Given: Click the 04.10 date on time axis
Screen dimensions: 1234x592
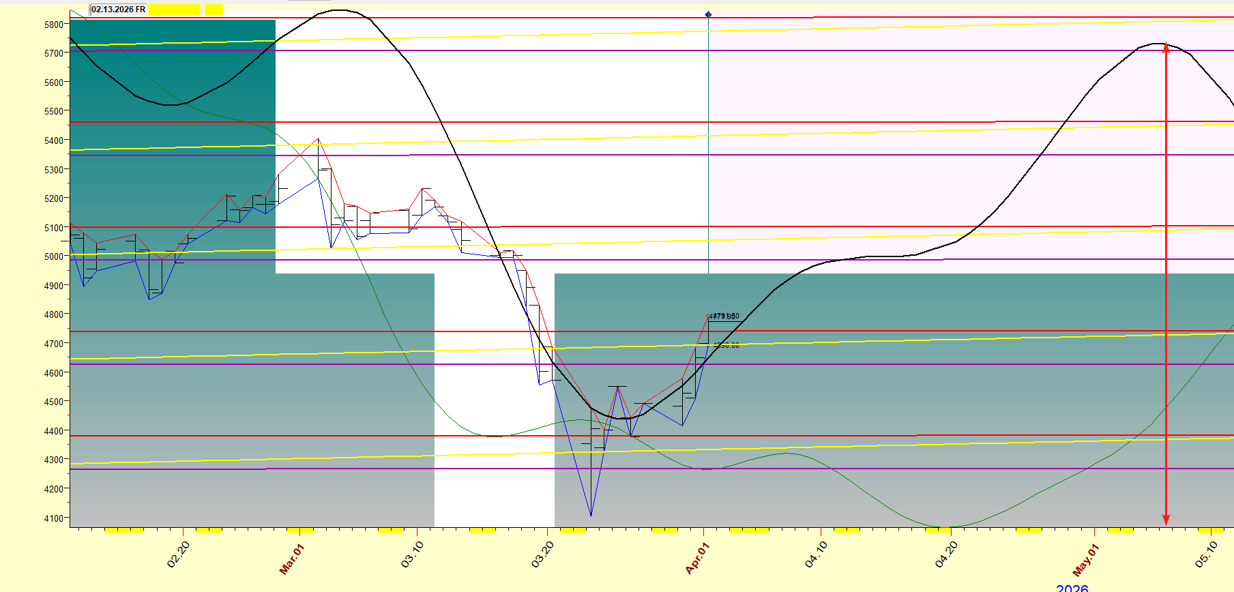Looking at the screenshot, I should [x=816, y=554].
